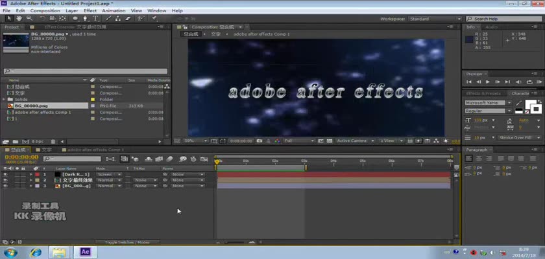Open the Layer menu
This screenshot has height=259, width=545.
click(x=71, y=11)
